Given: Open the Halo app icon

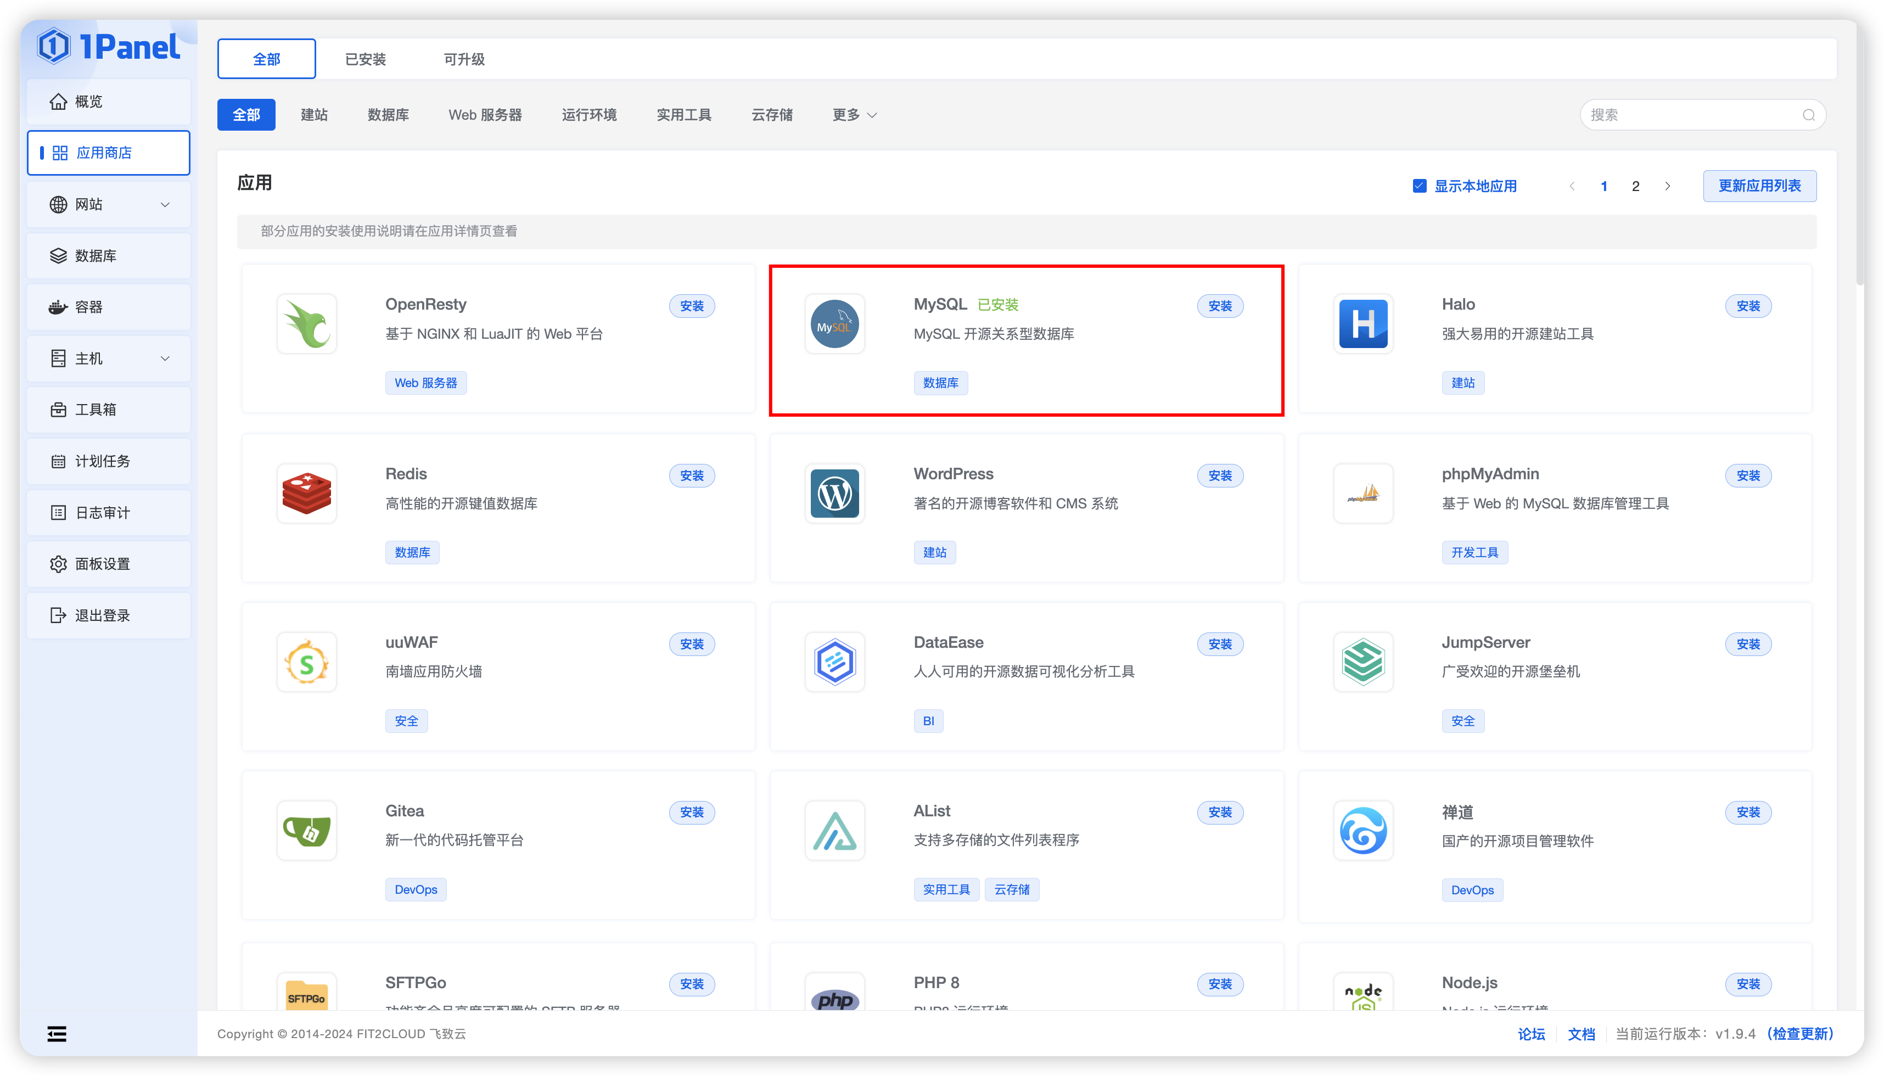Looking at the screenshot, I should (1362, 324).
